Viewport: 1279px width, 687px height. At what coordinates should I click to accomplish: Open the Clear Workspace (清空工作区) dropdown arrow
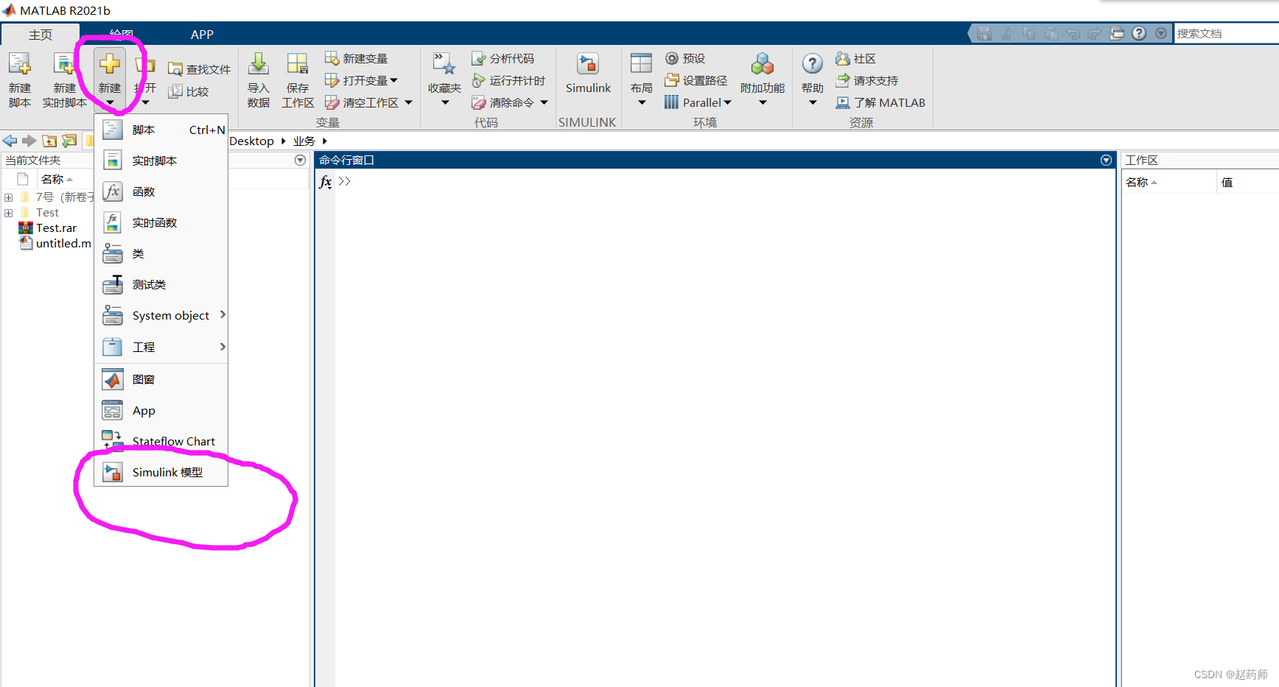point(408,102)
